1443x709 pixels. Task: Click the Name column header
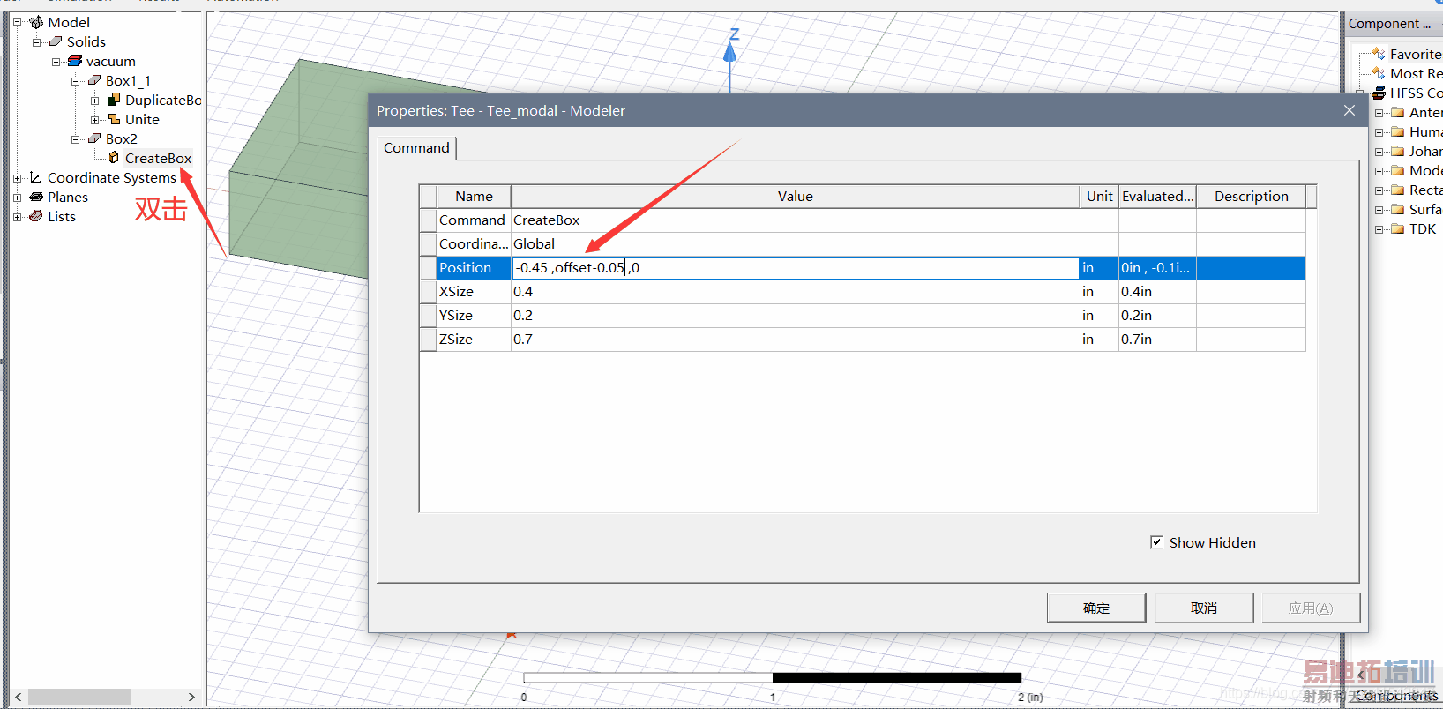click(474, 196)
